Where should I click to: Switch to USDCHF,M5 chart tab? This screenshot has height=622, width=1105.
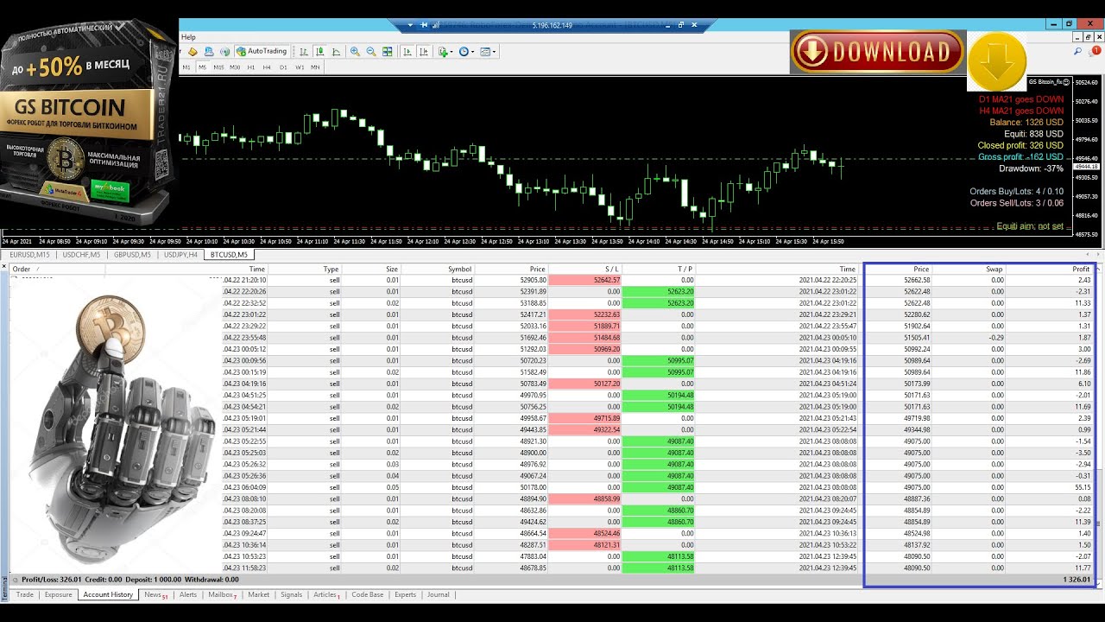82,255
